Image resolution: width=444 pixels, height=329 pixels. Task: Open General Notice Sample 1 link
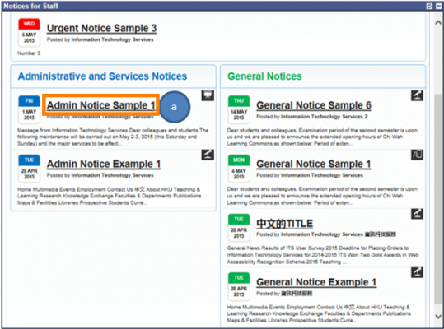pyautogui.click(x=314, y=164)
